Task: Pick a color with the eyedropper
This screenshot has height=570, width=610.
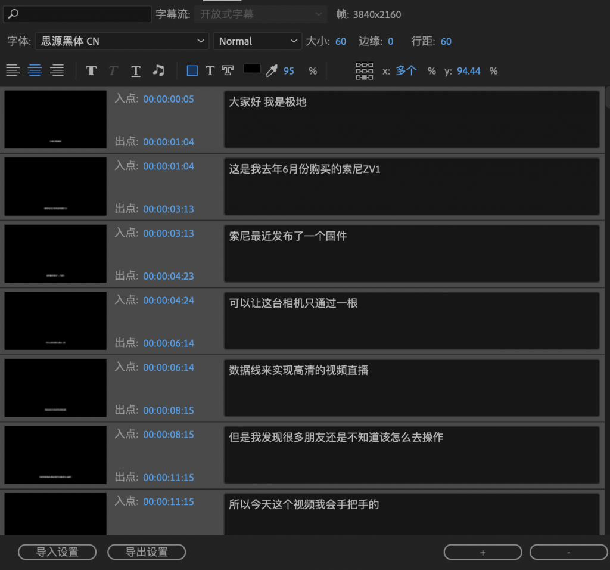Action: coord(272,71)
